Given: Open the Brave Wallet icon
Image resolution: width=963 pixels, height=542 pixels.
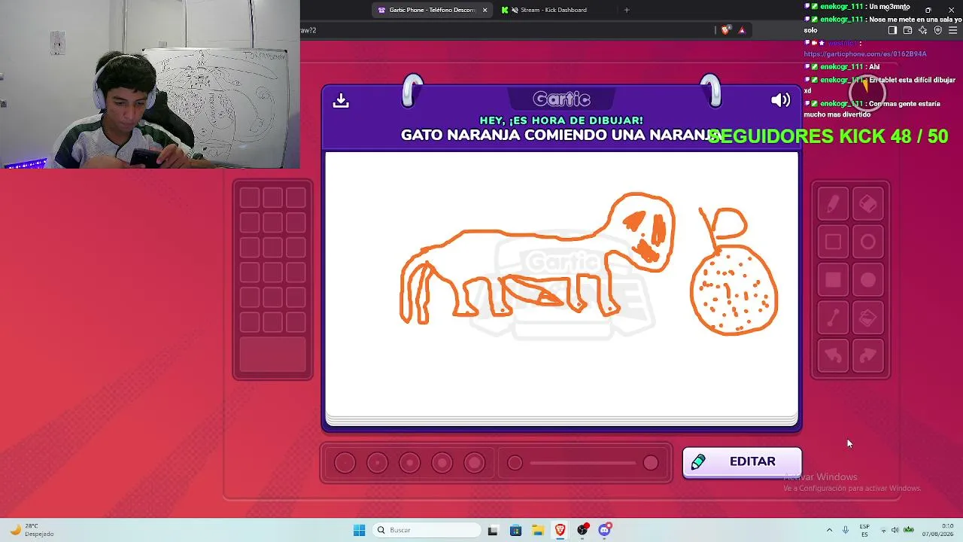Looking at the screenshot, I should click(x=907, y=30).
